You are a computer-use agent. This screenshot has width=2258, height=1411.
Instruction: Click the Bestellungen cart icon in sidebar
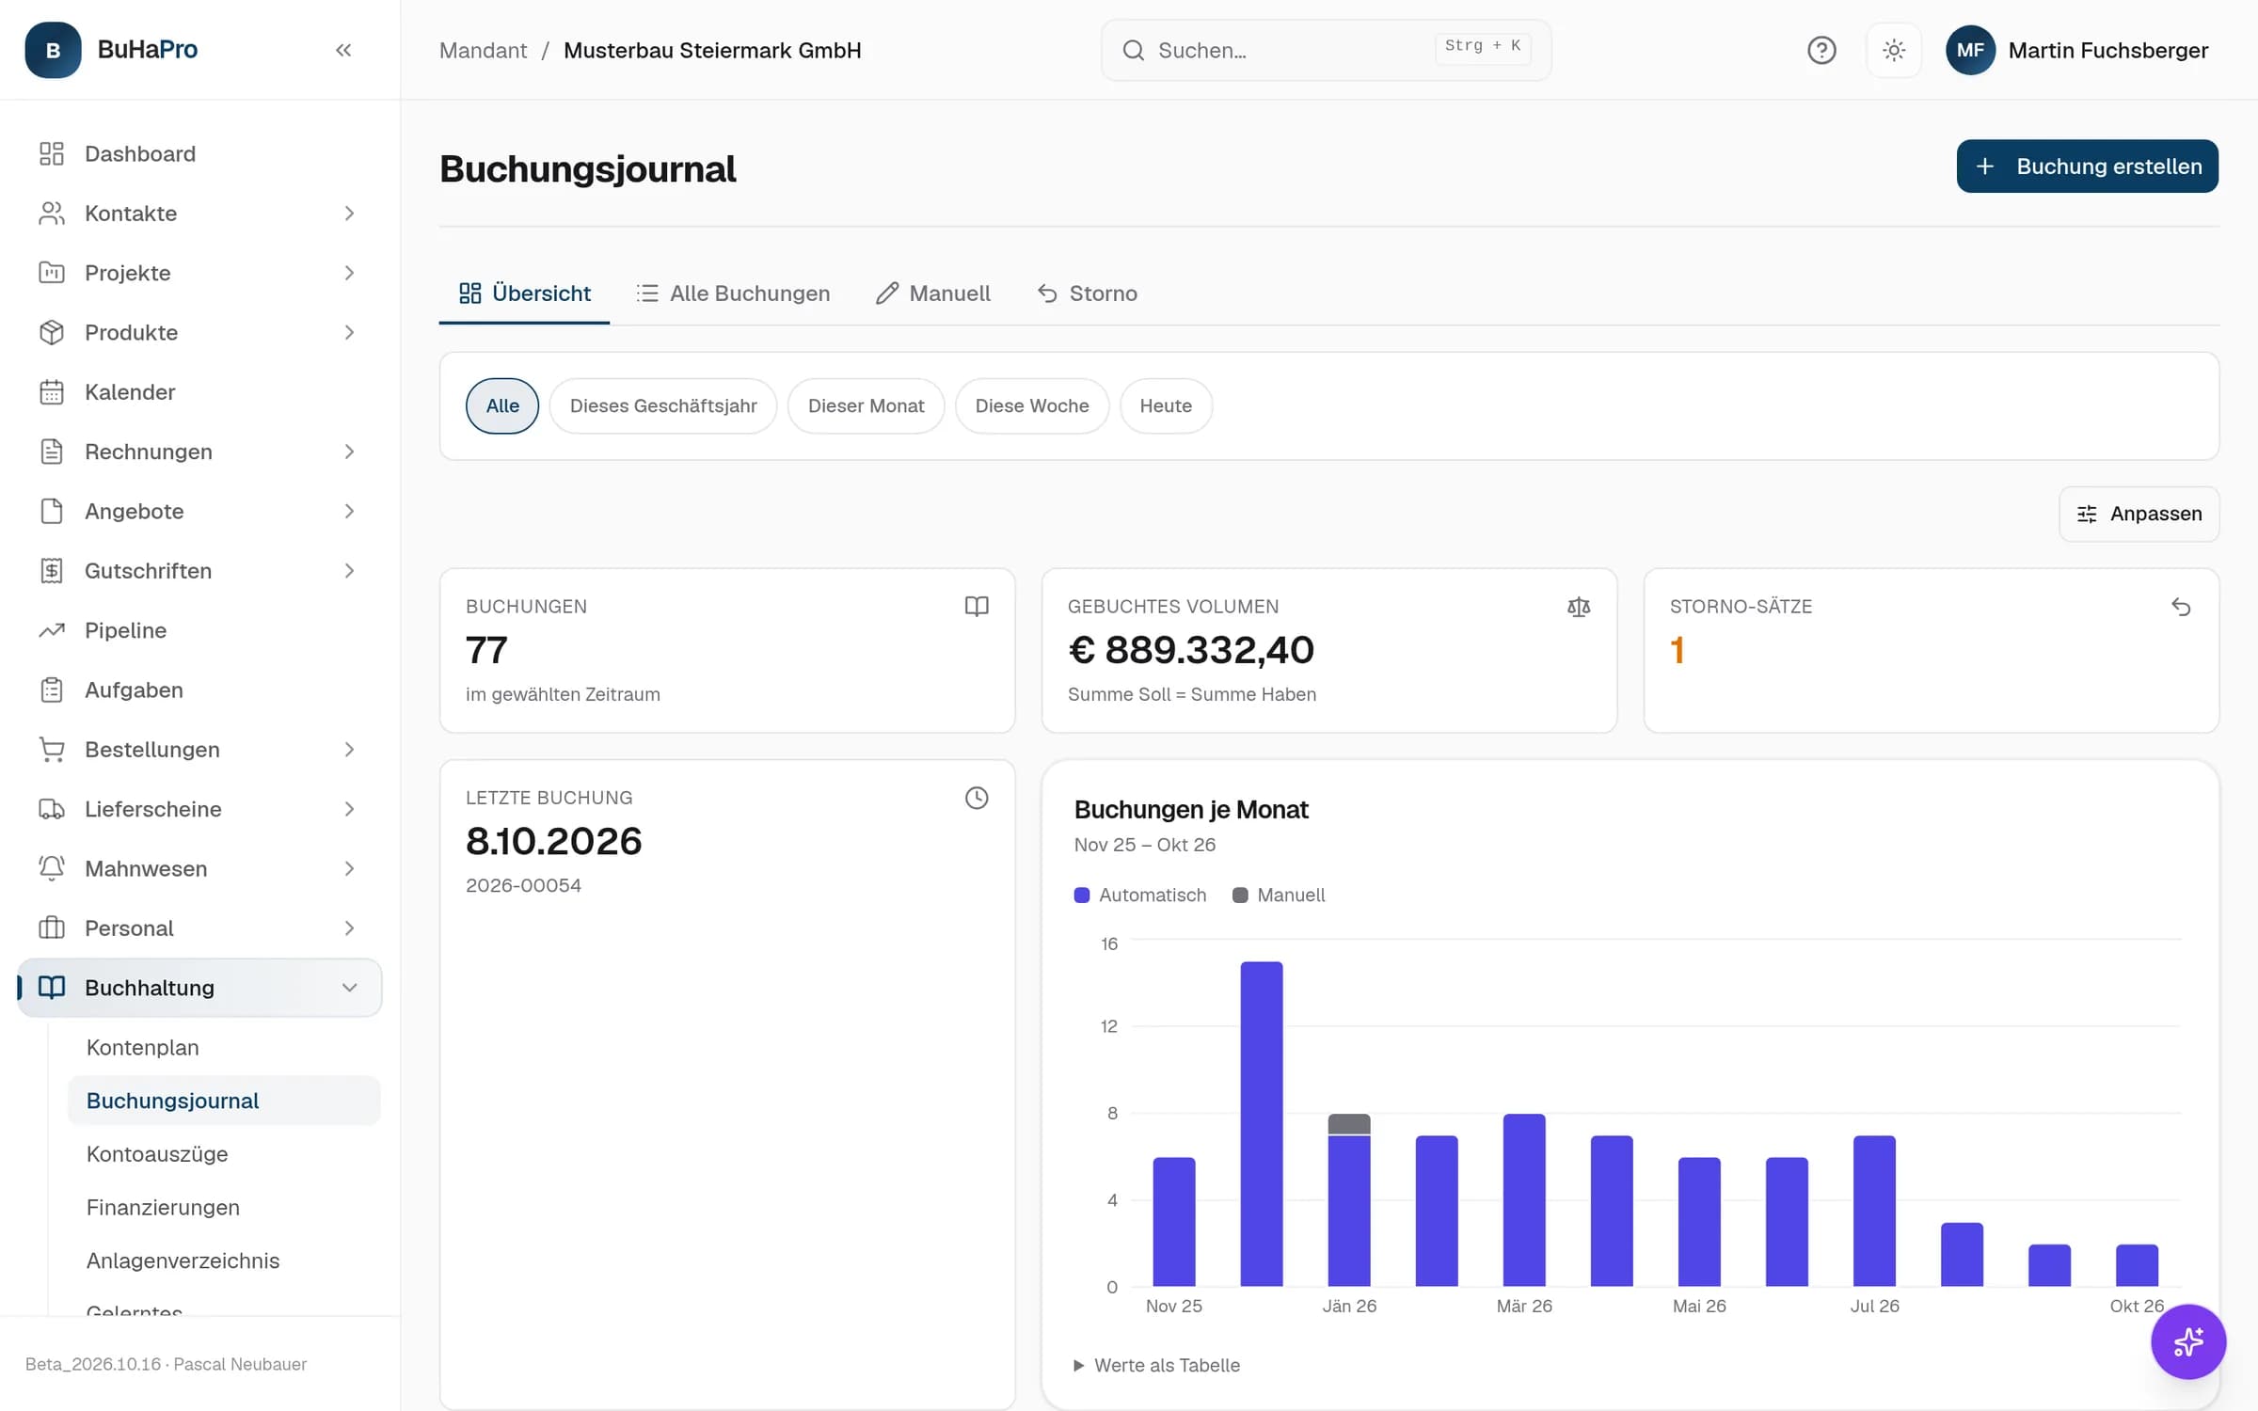click(x=52, y=750)
